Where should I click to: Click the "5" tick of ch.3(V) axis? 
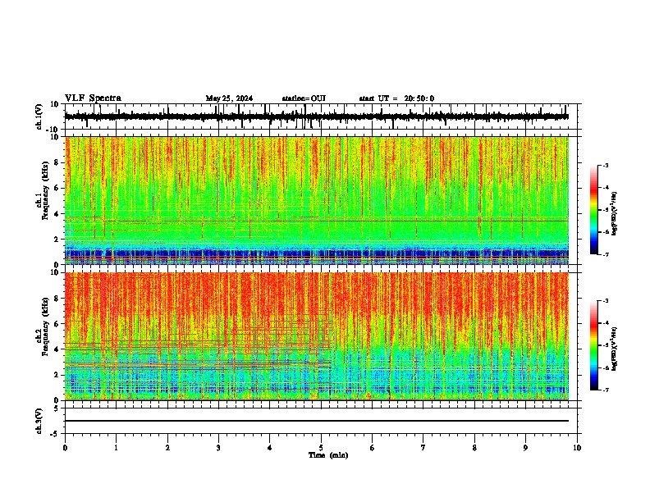click(57, 408)
